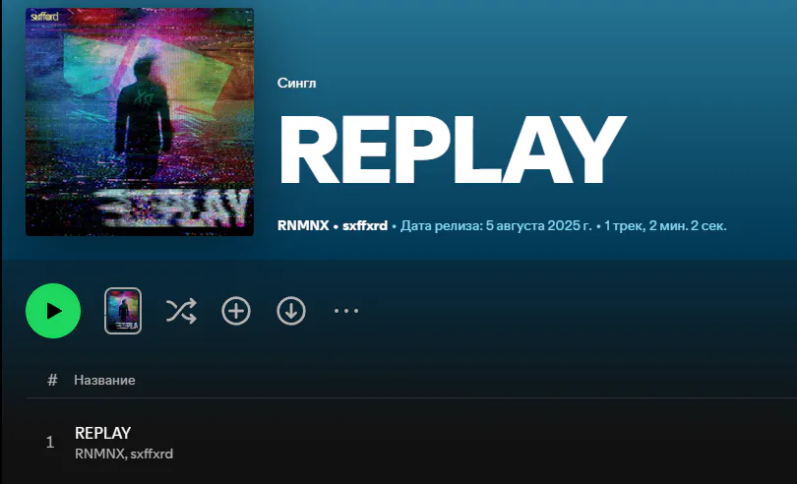Click the Название column header
The width and height of the screenshot is (797, 484).
pos(104,380)
